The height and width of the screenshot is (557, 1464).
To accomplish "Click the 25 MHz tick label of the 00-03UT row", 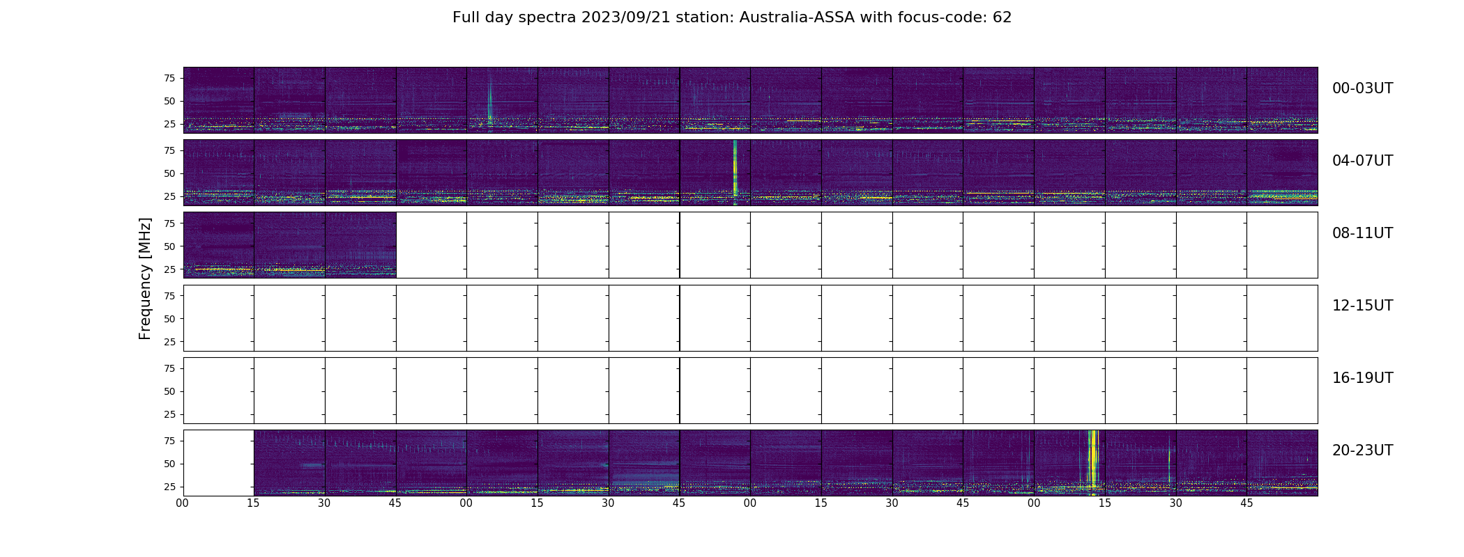I will pos(169,124).
